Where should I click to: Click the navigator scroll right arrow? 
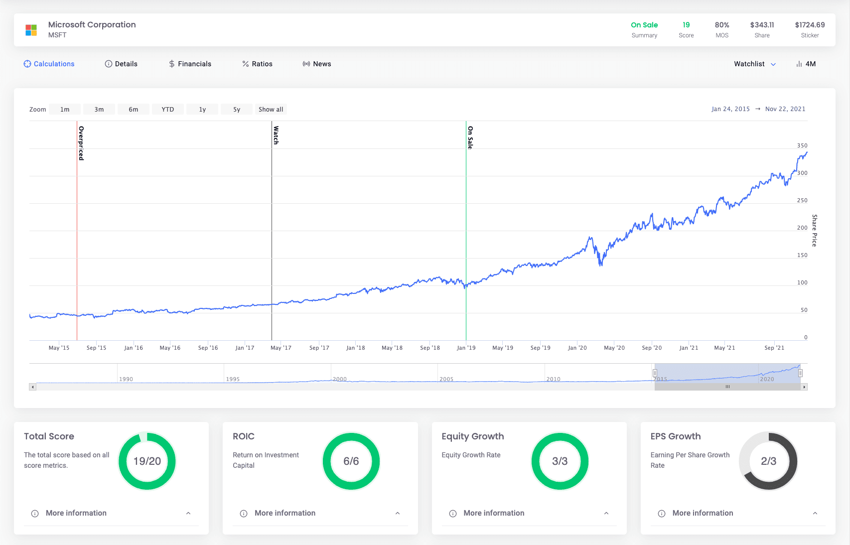click(804, 387)
